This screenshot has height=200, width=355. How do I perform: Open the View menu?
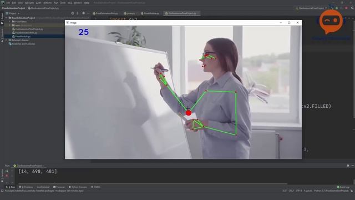point(21,3)
